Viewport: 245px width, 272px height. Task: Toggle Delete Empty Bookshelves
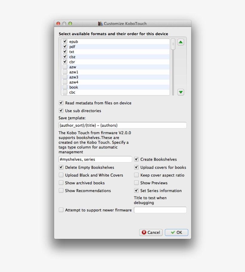click(61, 167)
